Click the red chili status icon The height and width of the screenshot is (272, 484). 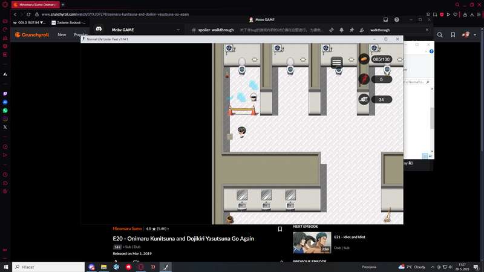tap(364, 79)
